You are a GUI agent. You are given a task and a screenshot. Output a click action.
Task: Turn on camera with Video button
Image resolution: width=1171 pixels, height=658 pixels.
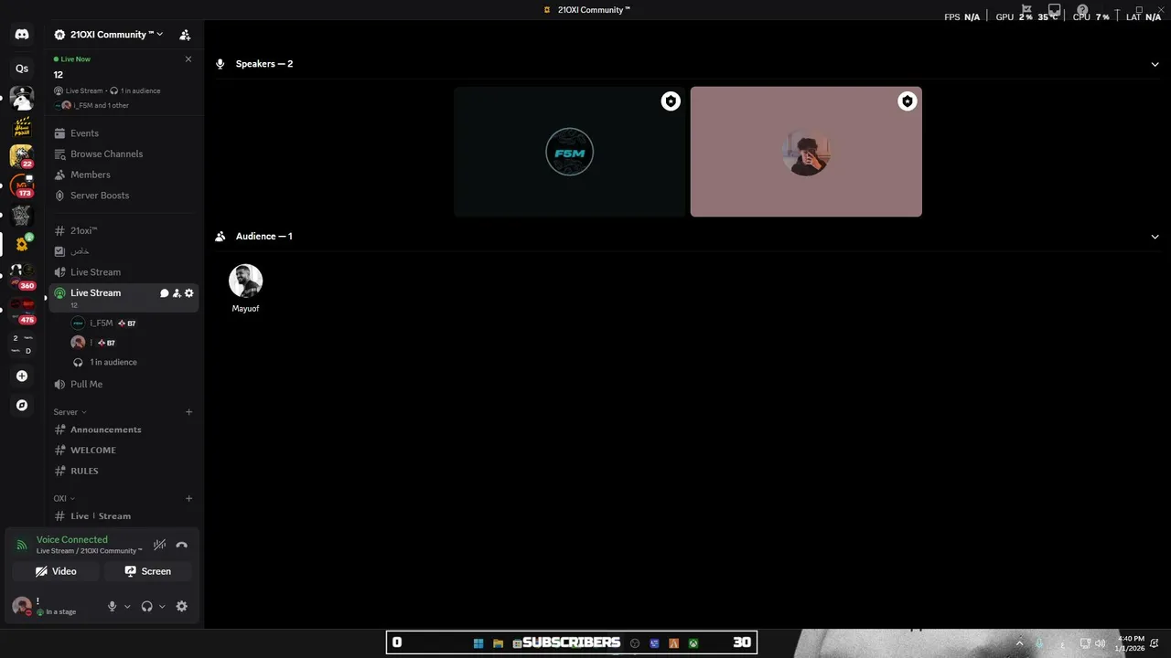(56, 571)
